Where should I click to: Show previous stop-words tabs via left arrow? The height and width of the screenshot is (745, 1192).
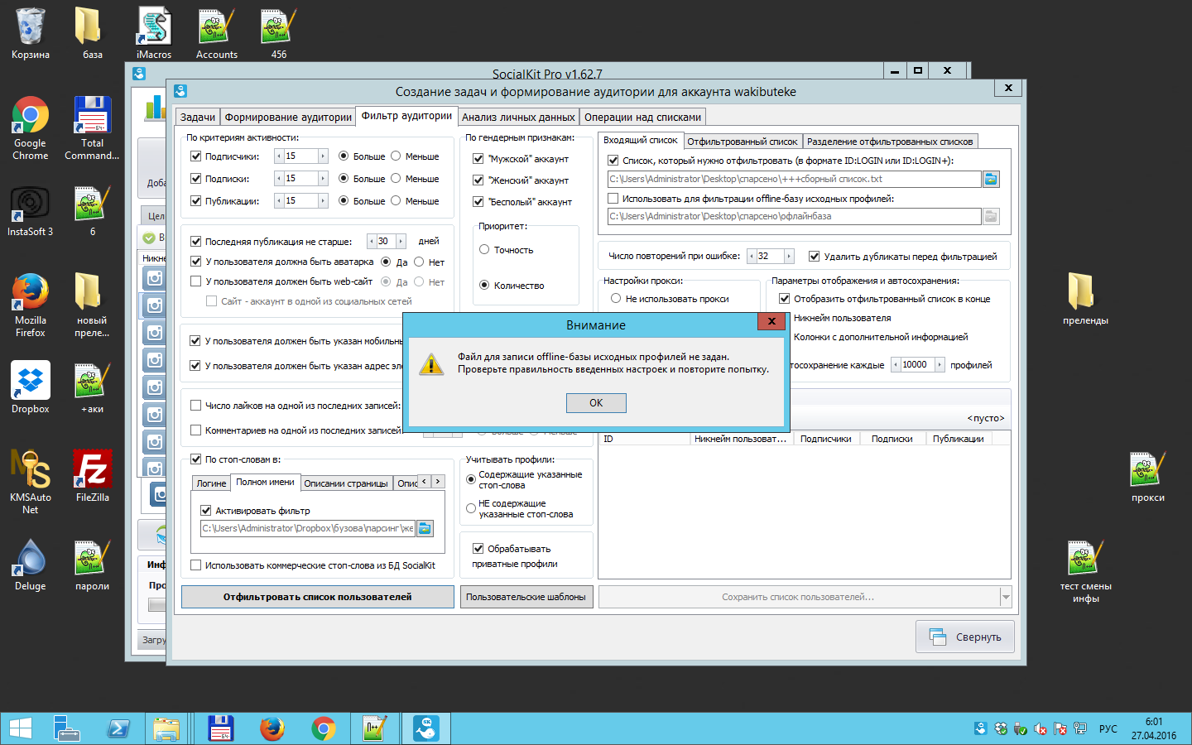(x=425, y=482)
